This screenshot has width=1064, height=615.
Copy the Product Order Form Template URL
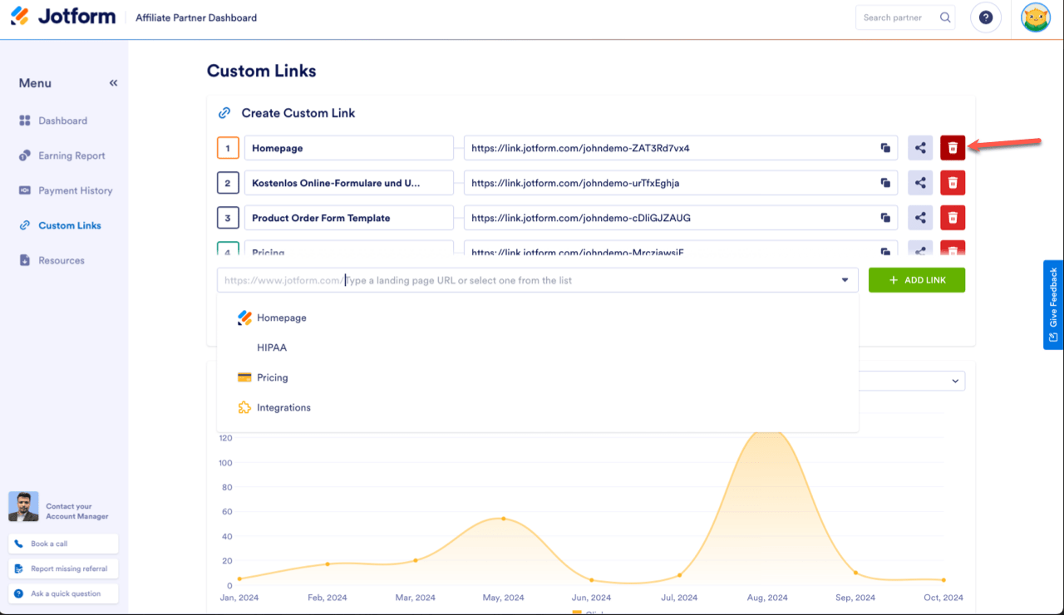886,219
